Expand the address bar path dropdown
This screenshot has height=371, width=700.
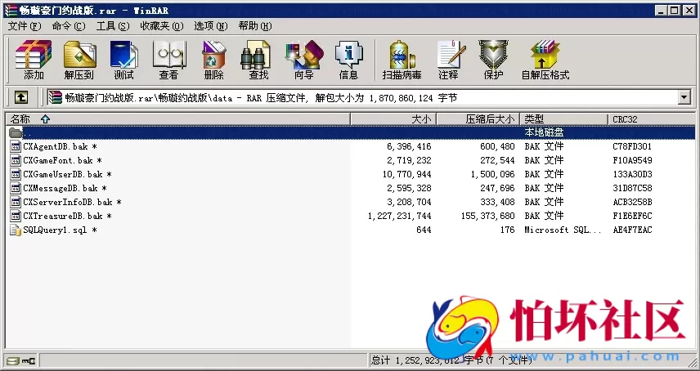(x=684, y=97)
